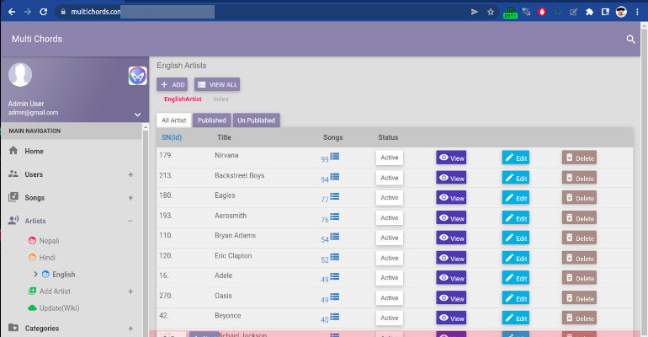Reload the page with refresh icon
The height and width of the screenshot is (337, 648).
pyautogui.click(x=44, y=12)
